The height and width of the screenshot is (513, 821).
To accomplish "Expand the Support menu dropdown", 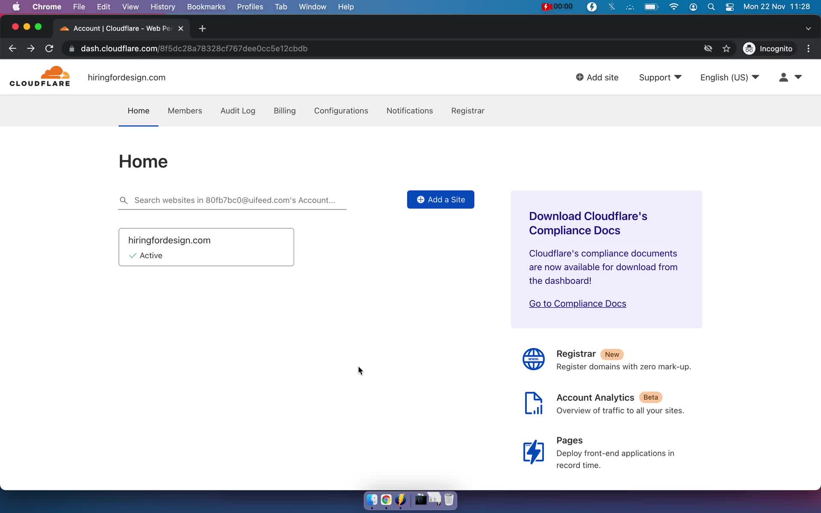I will pyautogui.click(x=660, y=77).
